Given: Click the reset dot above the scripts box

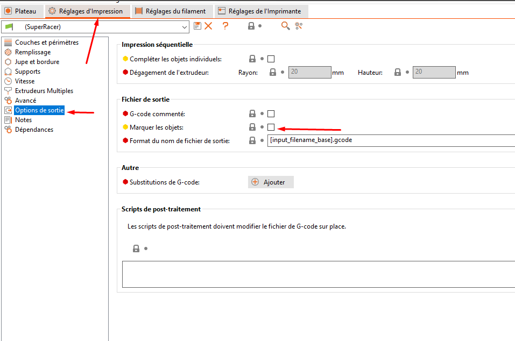Looking at the screenshot, I should click(146, 248).
